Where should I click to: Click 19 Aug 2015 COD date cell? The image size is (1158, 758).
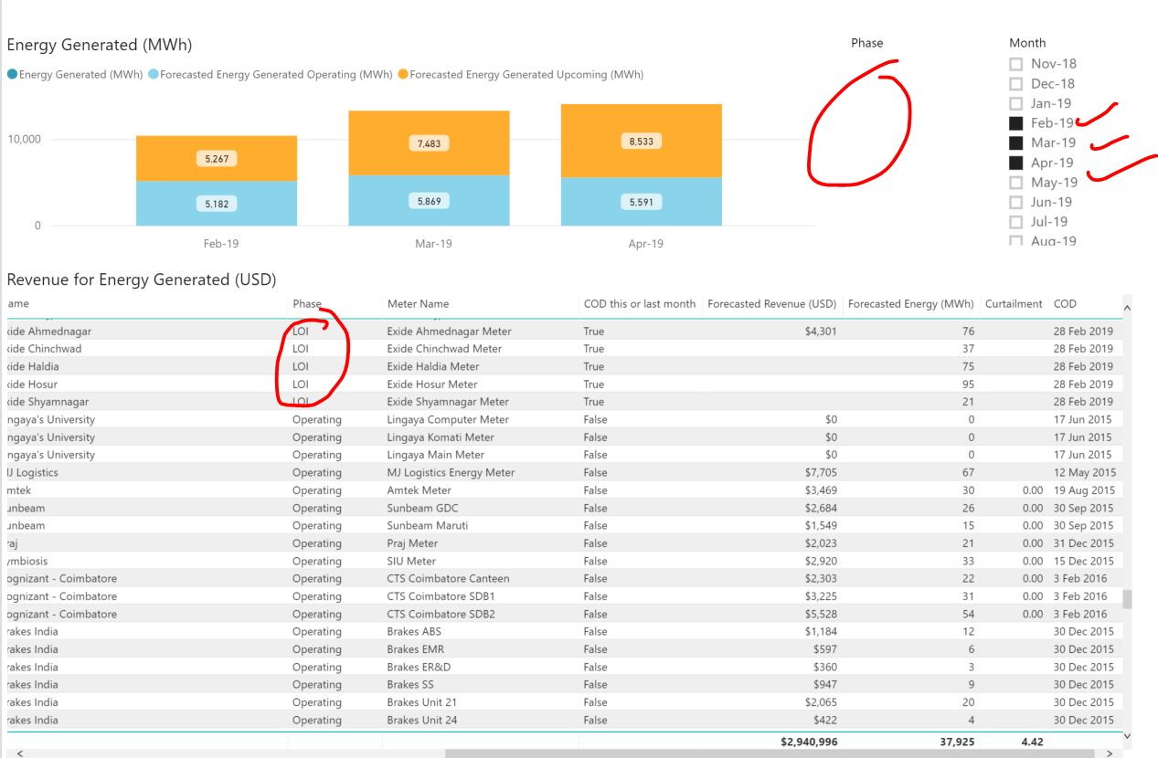click(x=1083, y=490)
